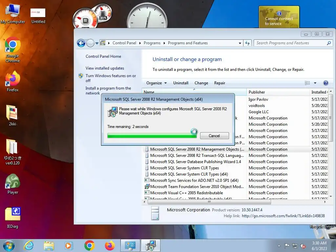Image resolution: width=336 pixels, height=252 pixels.
Task: Expand the address bar history dropdown
Action: tap(240, 43)
